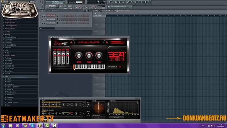
Task: Open meter plugin window options arrow
Action: [41, 98]
